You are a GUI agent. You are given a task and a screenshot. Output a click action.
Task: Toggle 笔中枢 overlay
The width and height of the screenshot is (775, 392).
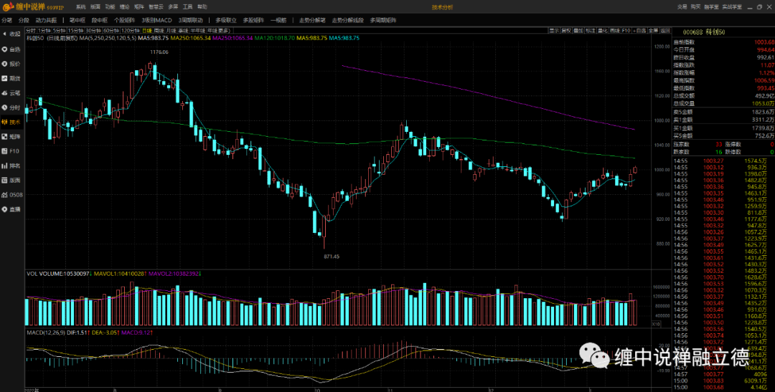(77, 21)
